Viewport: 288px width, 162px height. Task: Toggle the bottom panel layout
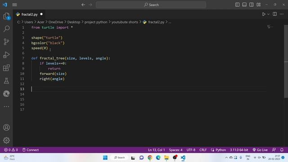tap(244, 4)
